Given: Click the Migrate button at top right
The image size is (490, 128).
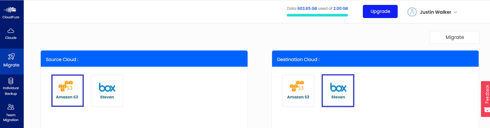Looking at the screenshot, I should [x=455, y=37].
